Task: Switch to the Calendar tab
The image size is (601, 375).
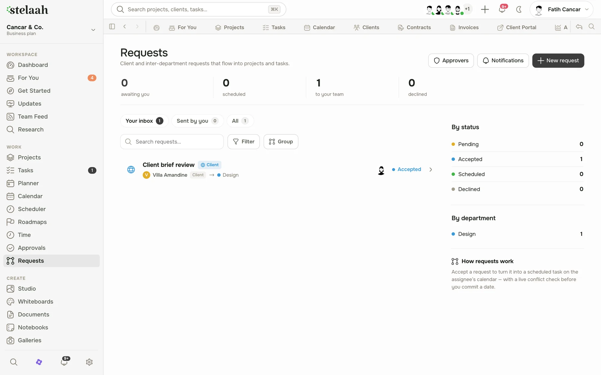Action: click(x=319, y=27)
